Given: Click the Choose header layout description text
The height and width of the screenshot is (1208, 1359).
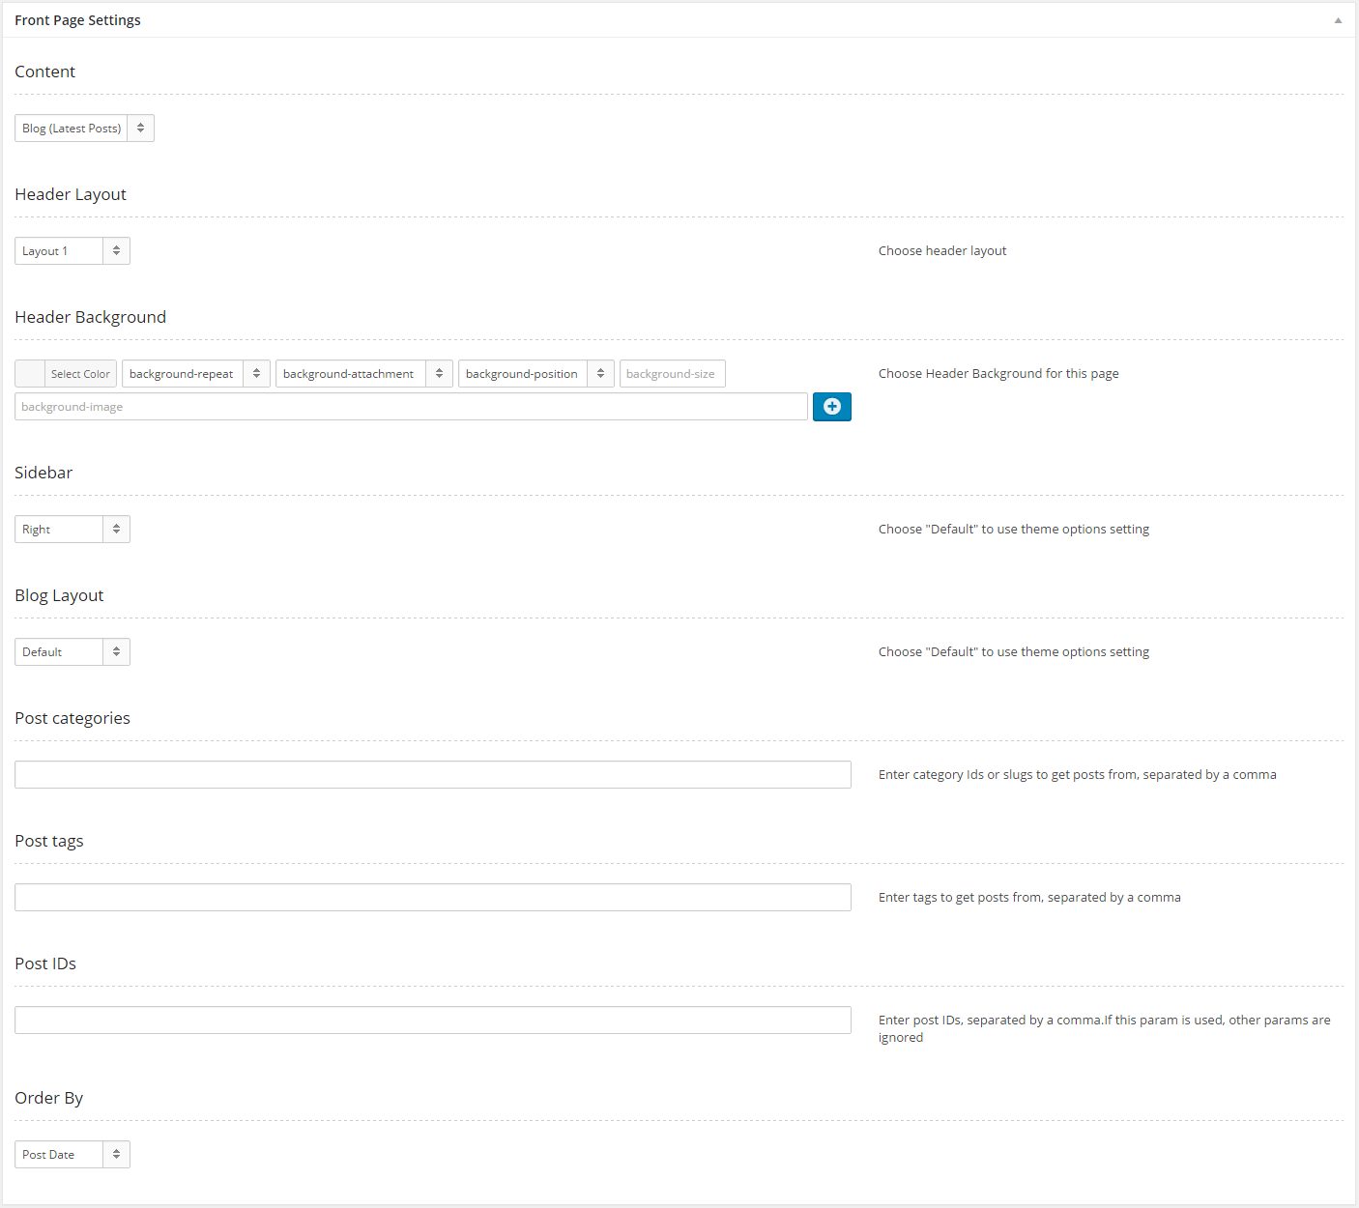Looking at the screenshot, I should point(941,251).
